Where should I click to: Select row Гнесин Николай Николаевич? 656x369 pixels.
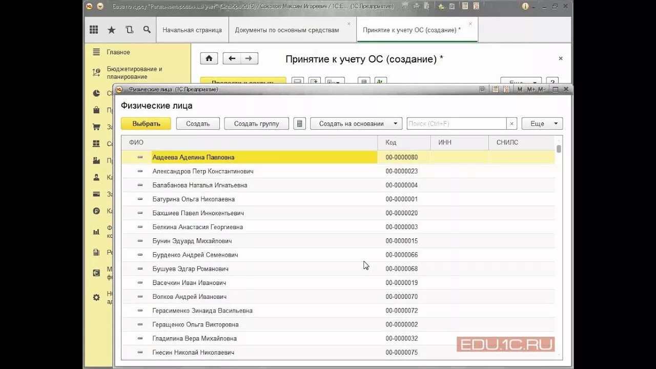click(x=338, y=353)
